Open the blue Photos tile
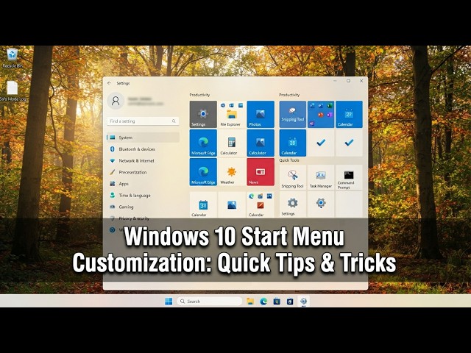471x353 pixels. [x=261, y=115]
